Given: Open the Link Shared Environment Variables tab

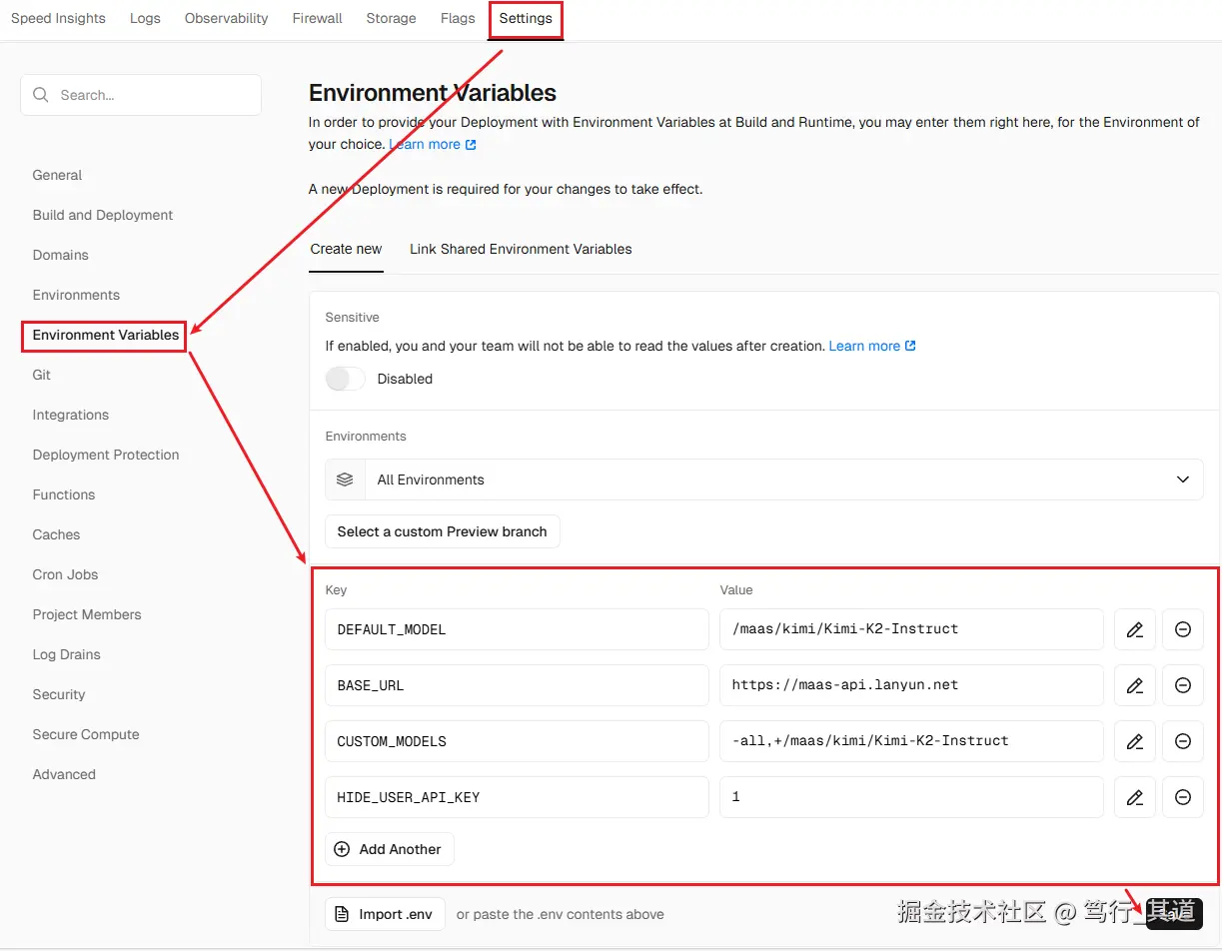Looking at the screenshot, I should tap(521, 249).
